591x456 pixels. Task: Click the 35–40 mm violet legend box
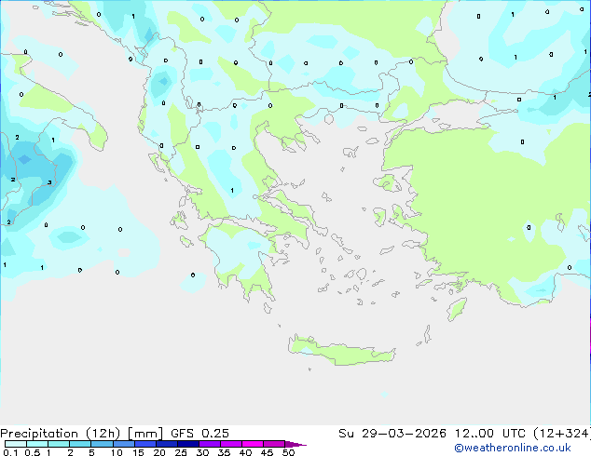(x=230, y=444)
